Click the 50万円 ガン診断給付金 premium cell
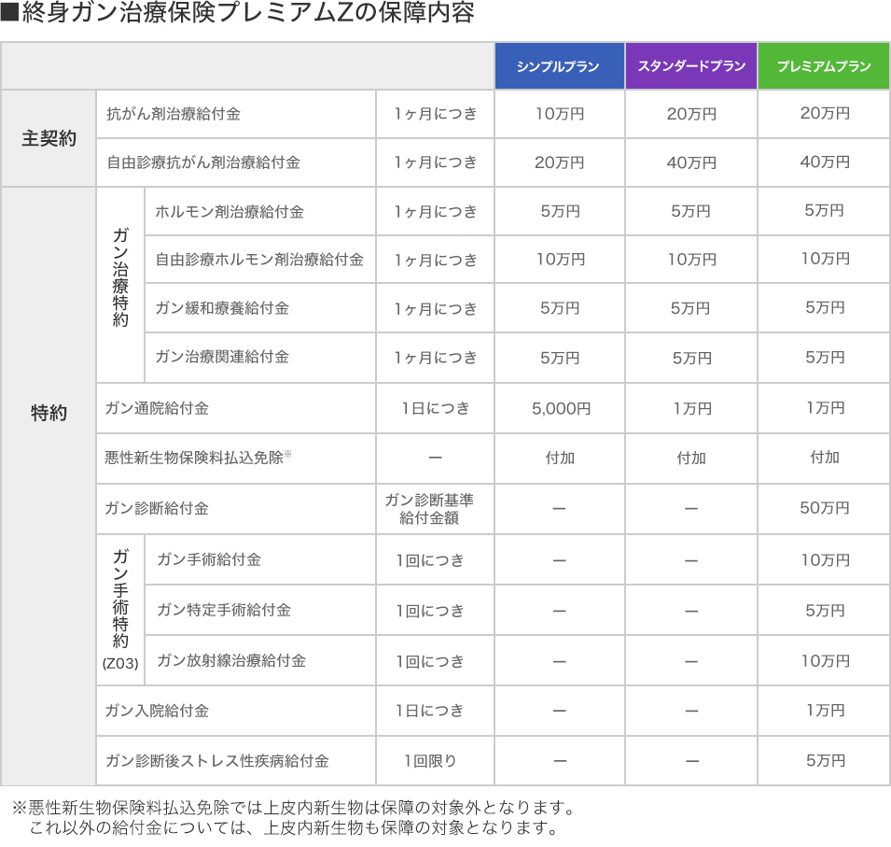This screenshot has height=847, width=891. coord(825,508)
